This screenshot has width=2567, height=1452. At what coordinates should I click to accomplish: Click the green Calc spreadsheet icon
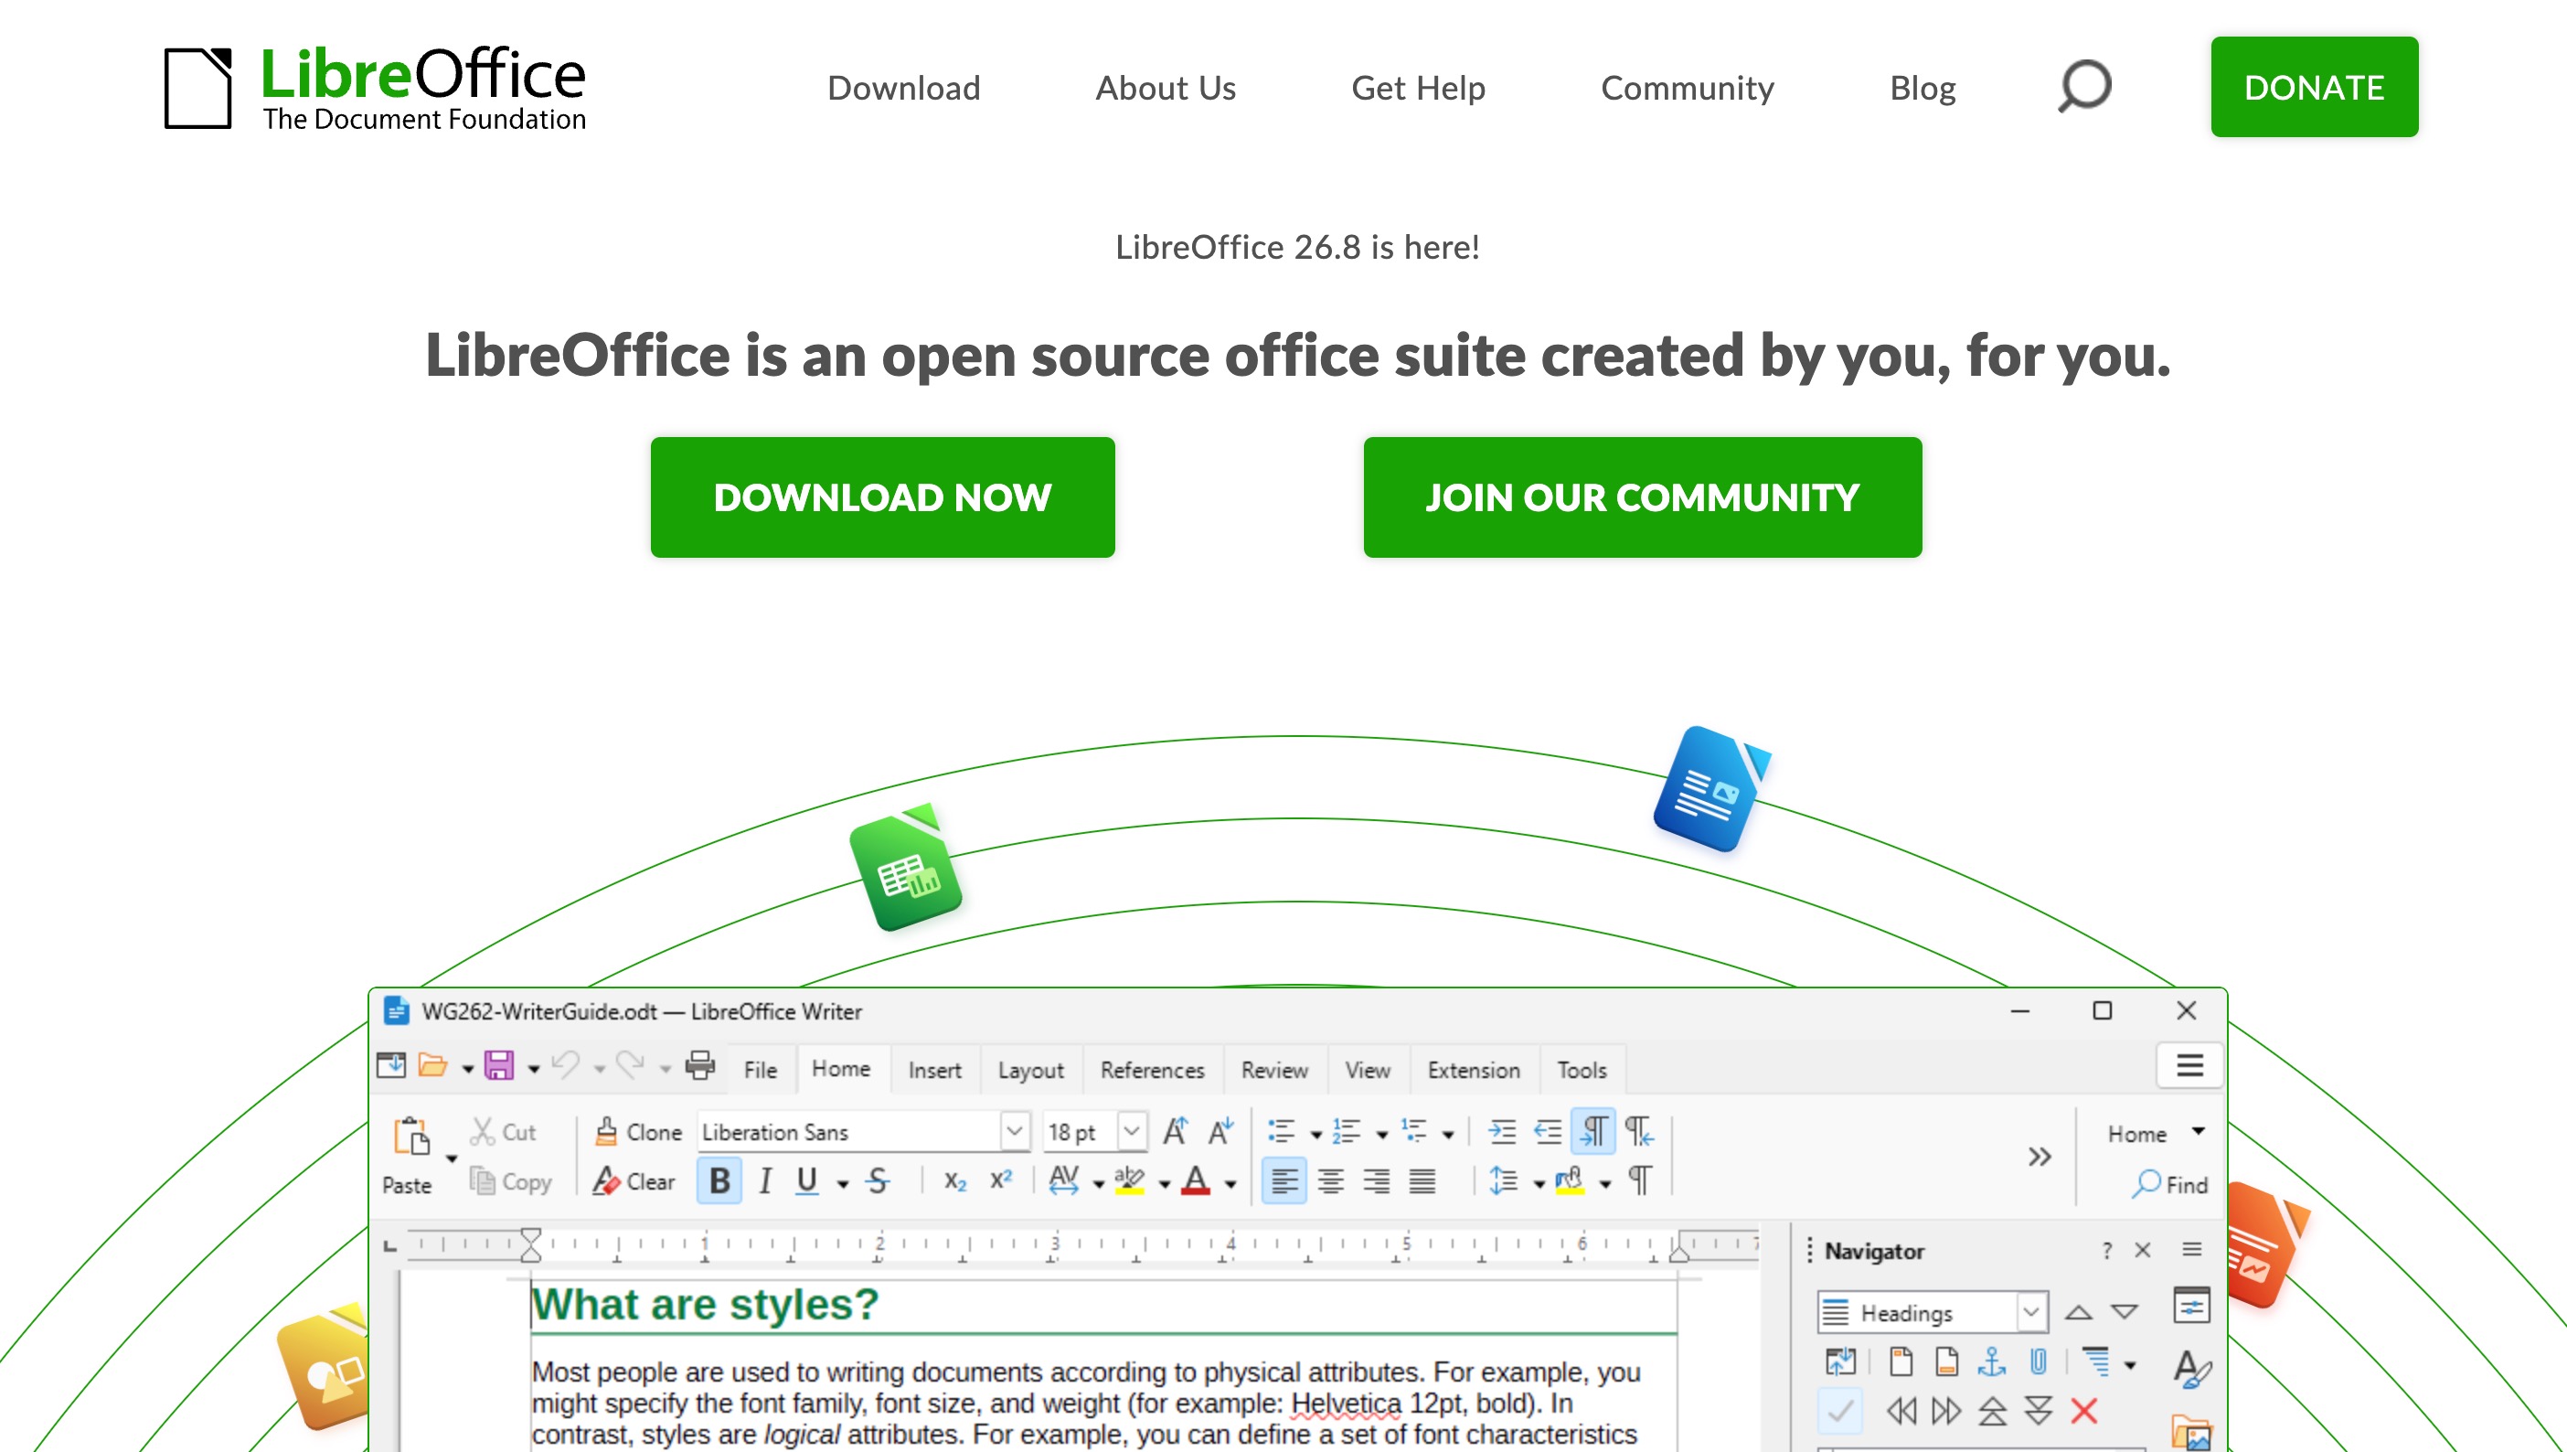point(905,868)
